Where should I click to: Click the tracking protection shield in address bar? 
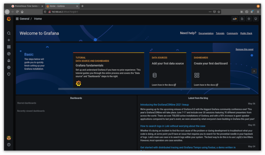(45, 12)
